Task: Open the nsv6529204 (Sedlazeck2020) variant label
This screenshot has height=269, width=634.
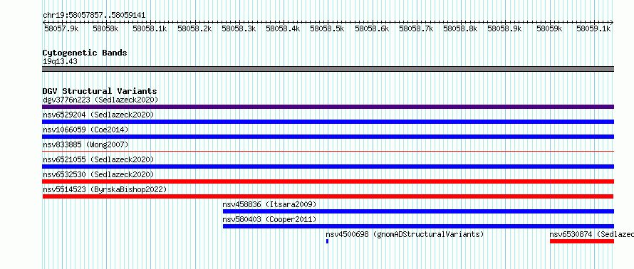Action: click(98, 115)
